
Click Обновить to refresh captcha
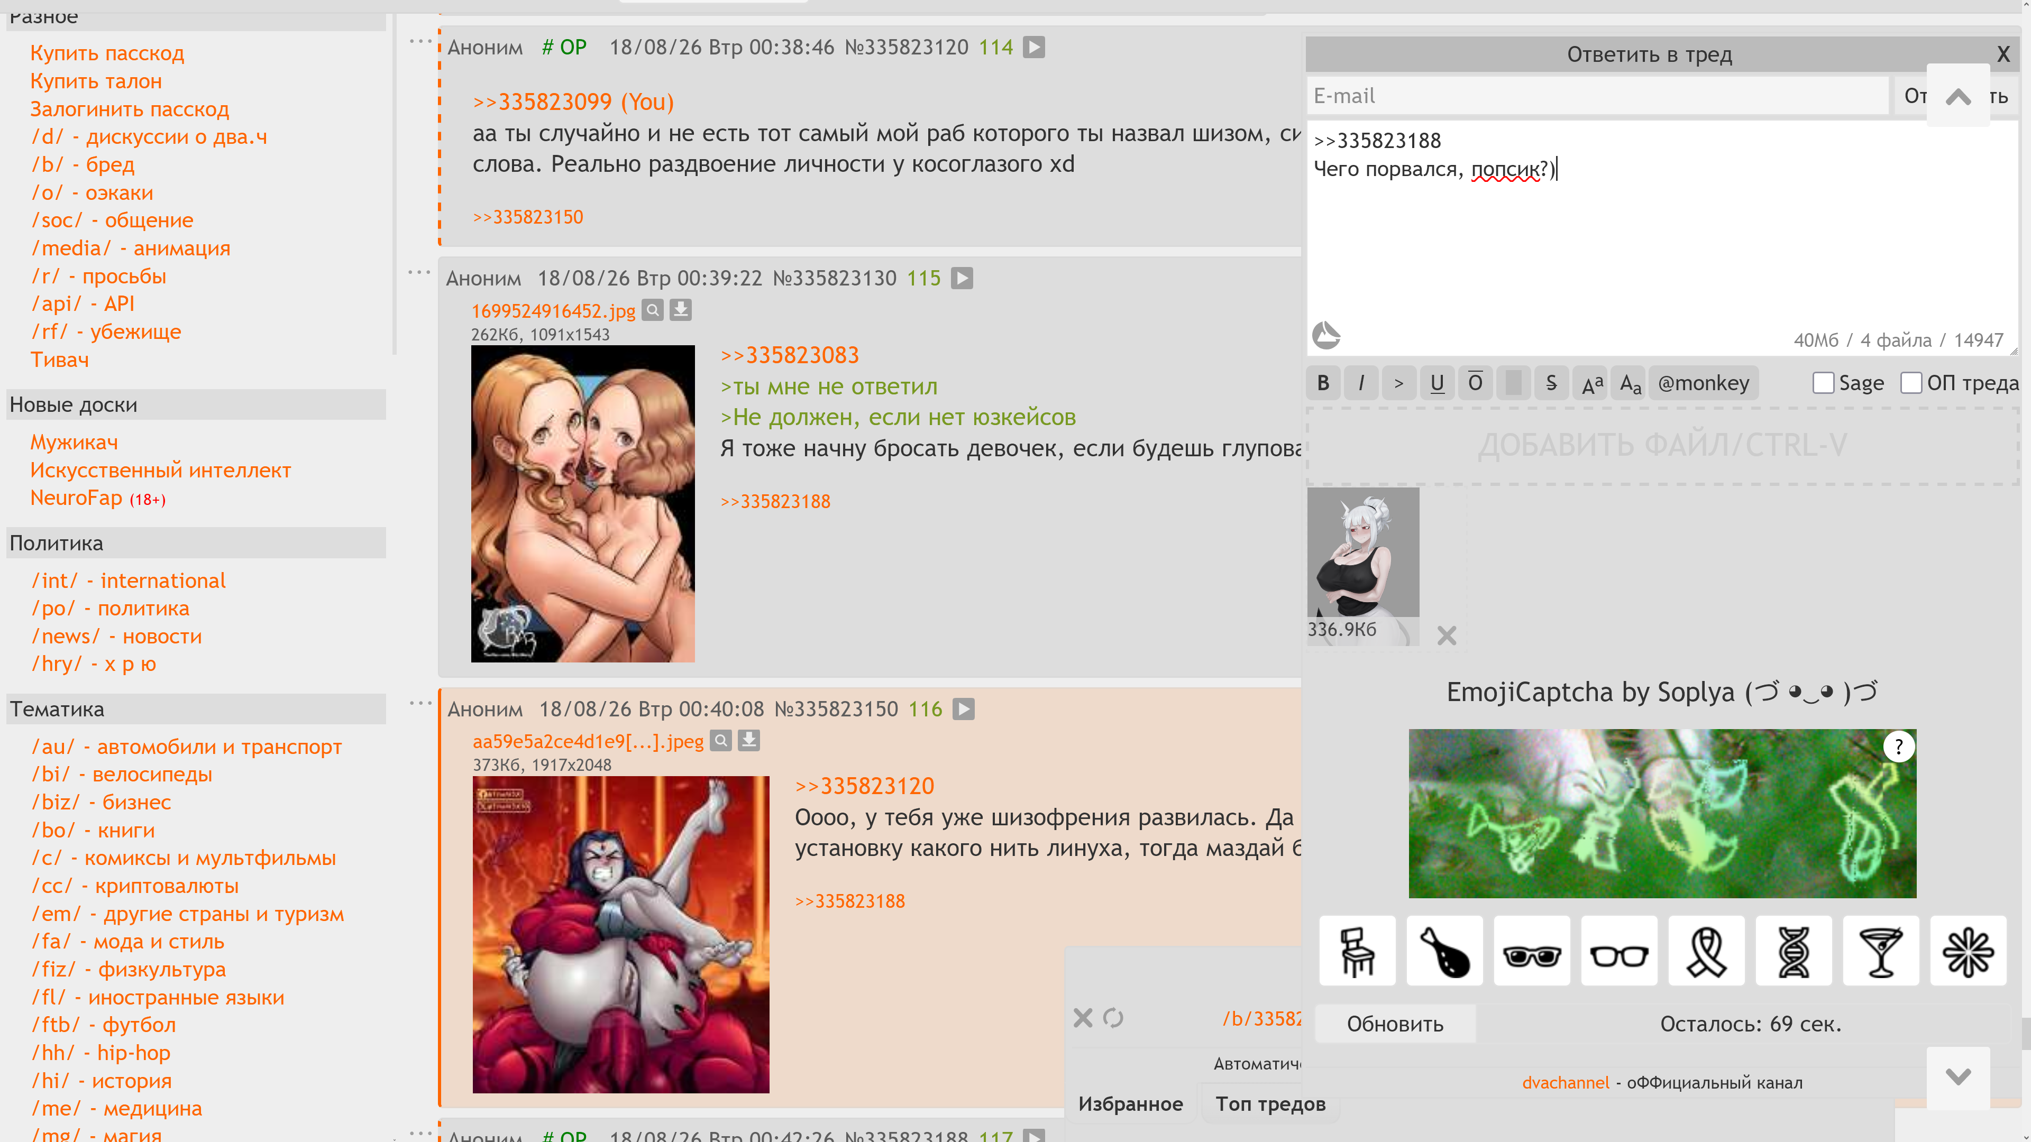pos(1395,1024)
